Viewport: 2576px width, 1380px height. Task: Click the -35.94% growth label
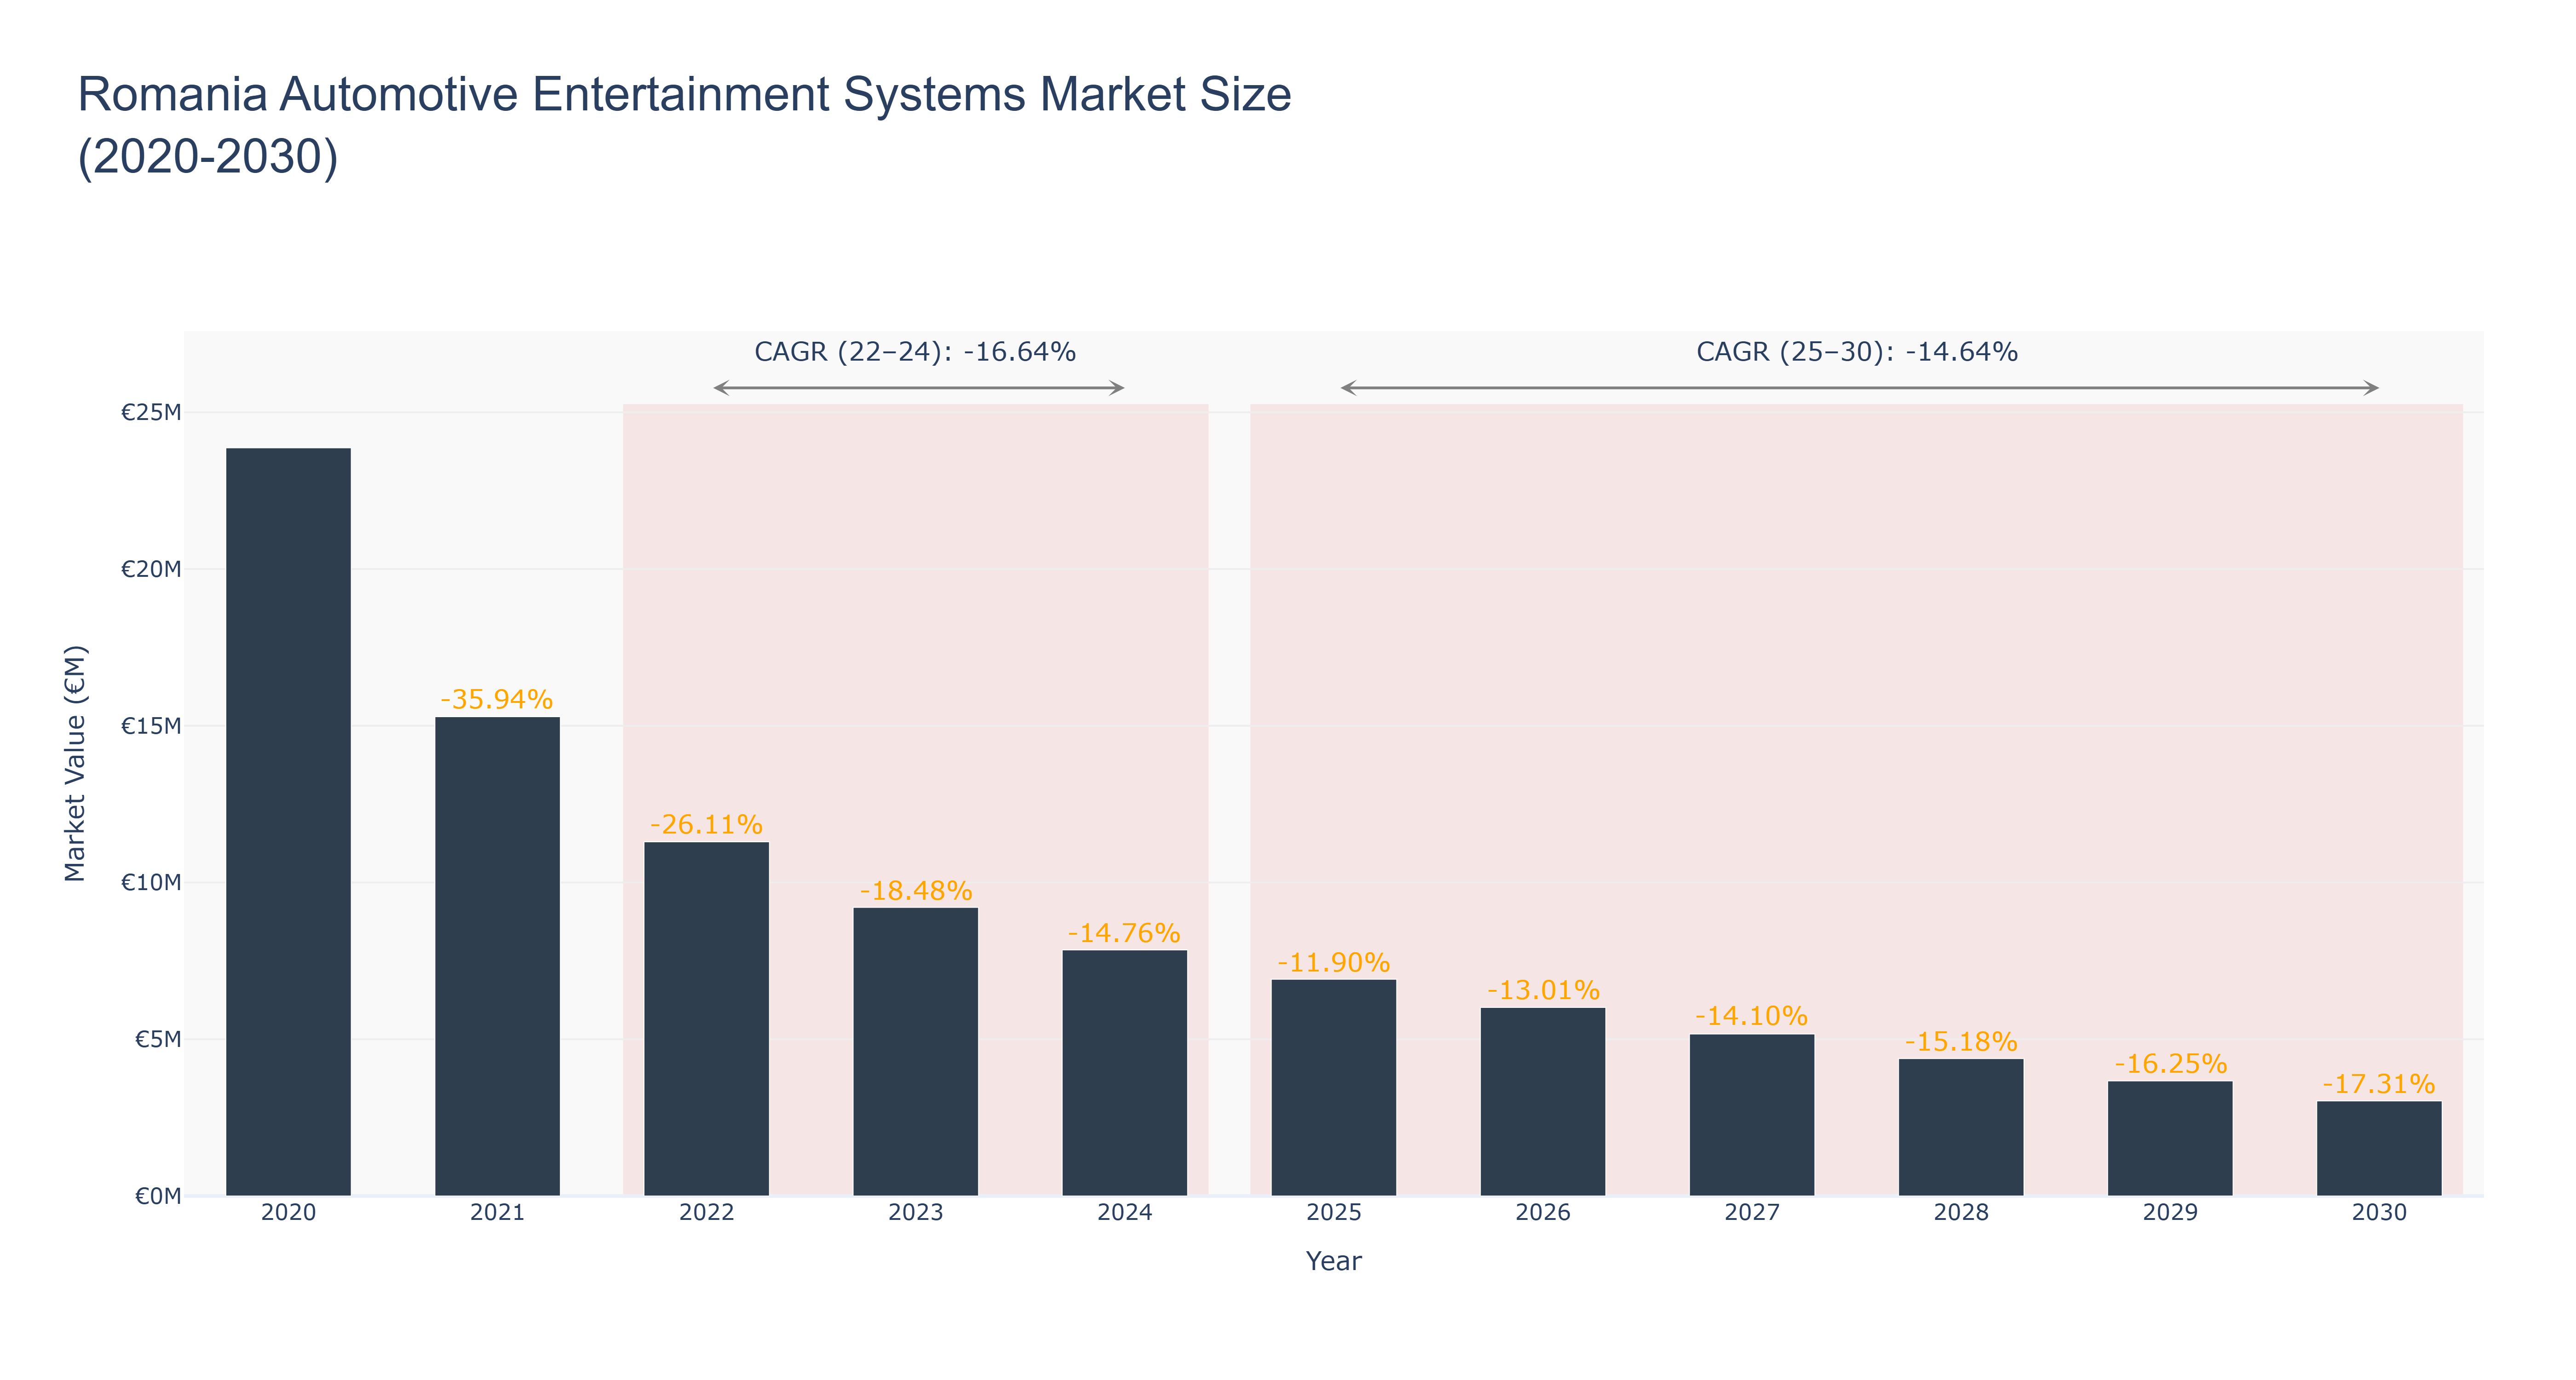click(x=497, y=699)
